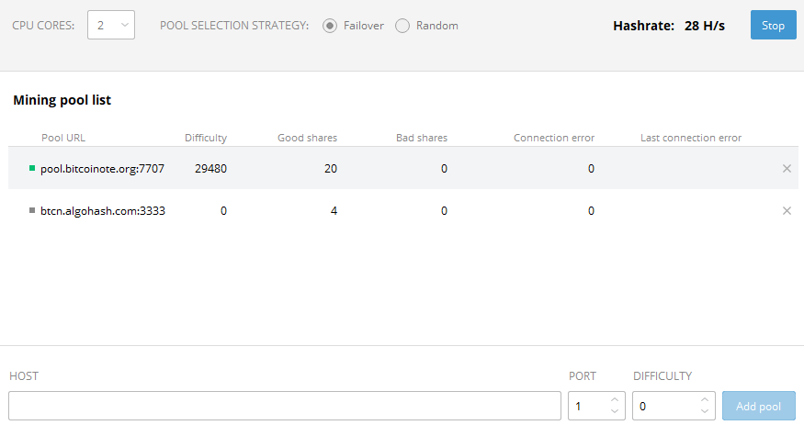This screenshot has height=425, width=804.
Task: Click into the Difficulty number field
Action: tap(665, 406)
